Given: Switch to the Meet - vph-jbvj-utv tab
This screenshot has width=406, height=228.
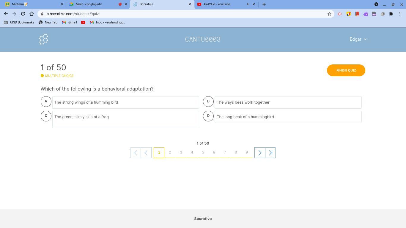Looking at the screenshot, I should pos(97,4).
